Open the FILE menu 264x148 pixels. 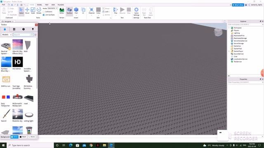click(x=3, y=5)
